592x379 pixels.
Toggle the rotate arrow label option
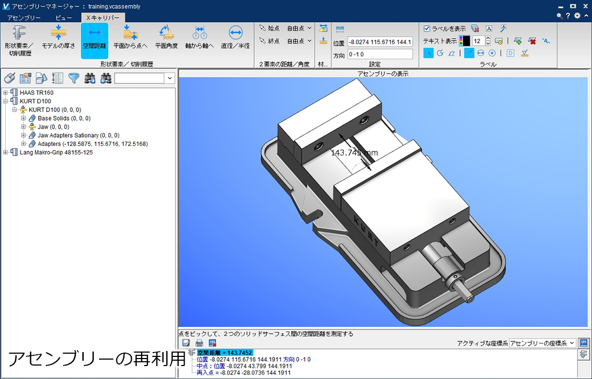pos(440,53)
